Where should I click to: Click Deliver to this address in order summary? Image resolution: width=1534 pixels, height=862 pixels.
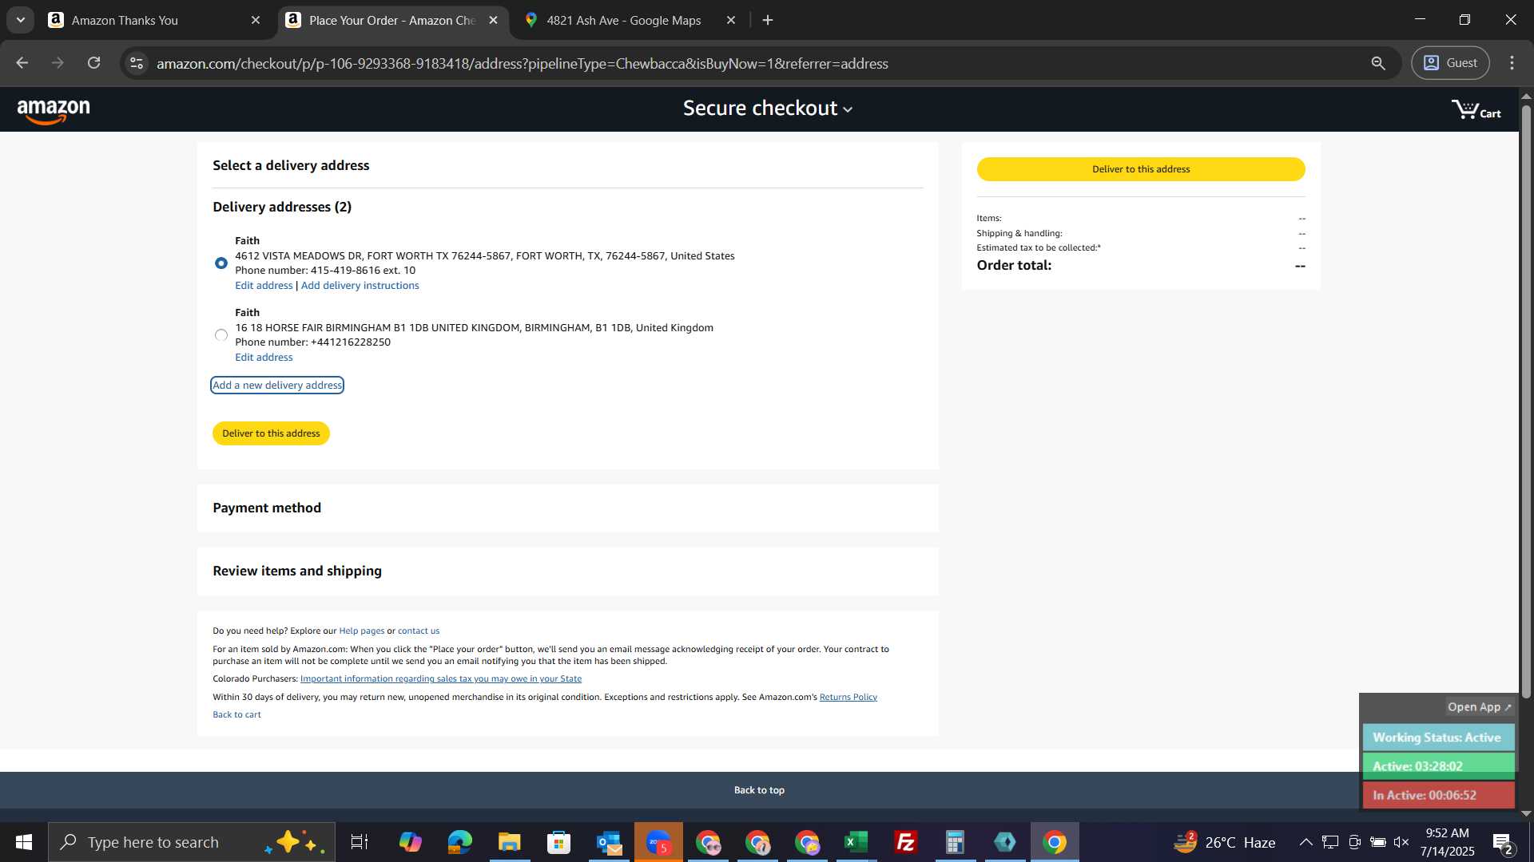click(1141, 169)
